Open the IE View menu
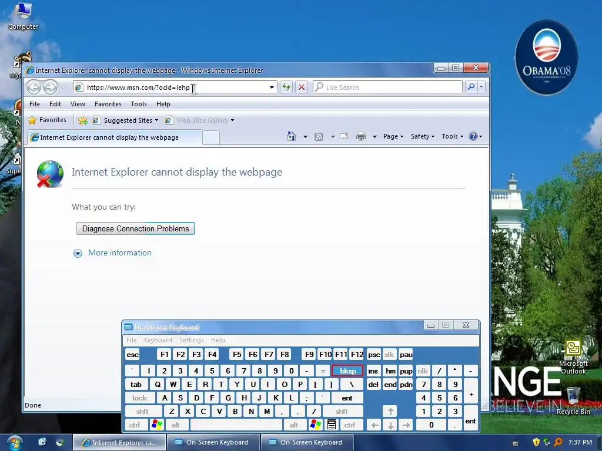Viewport: 602px width, 451px height. 78,104
